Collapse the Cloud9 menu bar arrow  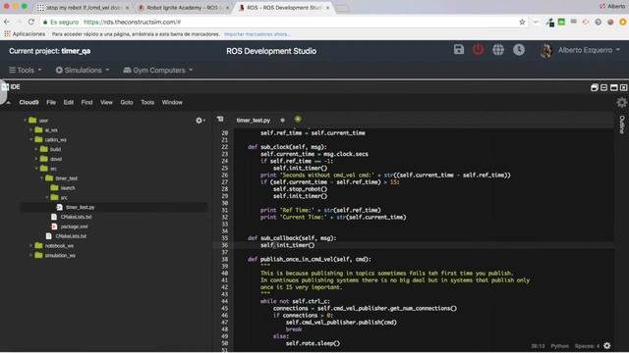click(8, 102)
